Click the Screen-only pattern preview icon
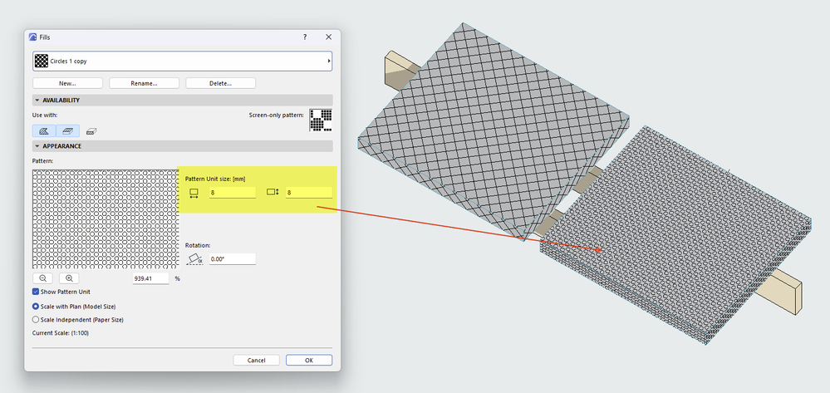 [x=321, y=120]
